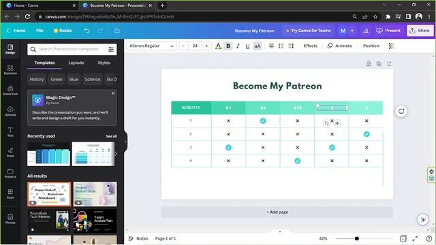Click Try Canva for Teams
The image size is (436, 245).
pos(308,31)
